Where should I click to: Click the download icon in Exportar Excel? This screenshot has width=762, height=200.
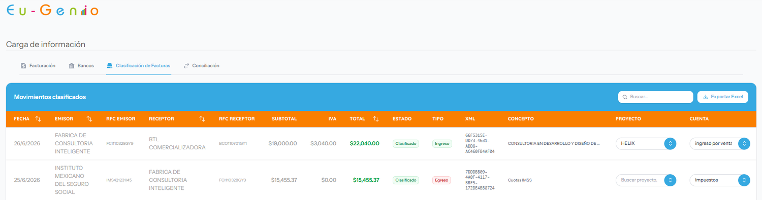[706, 97]
